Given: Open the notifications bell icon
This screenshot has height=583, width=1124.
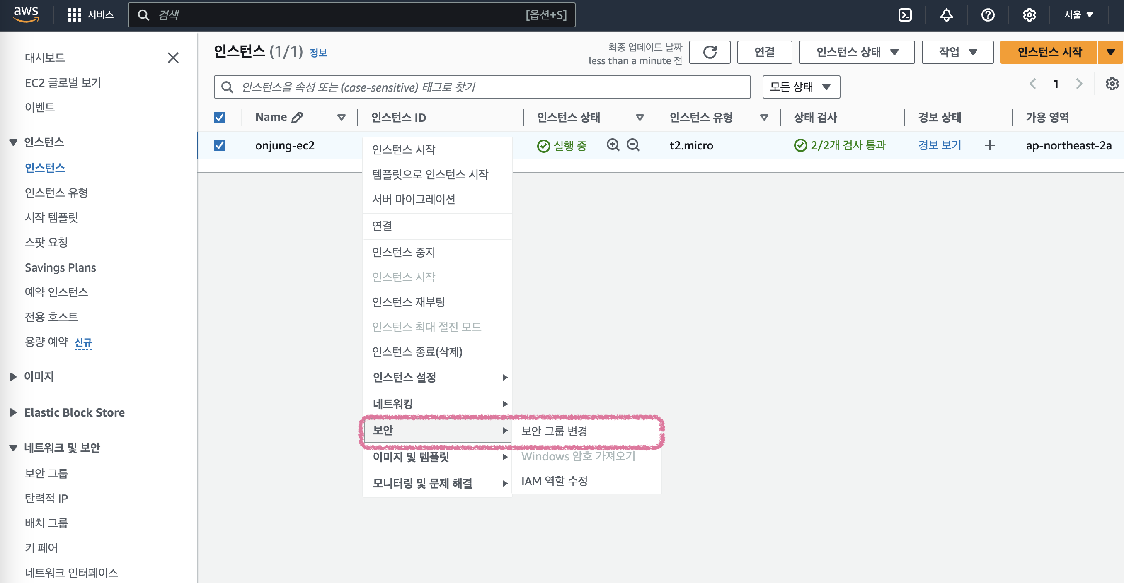Looking at the screenshot, I should click(946, 15).
